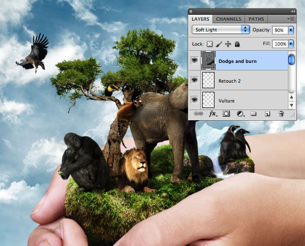Lock all with padlock icon
This screenshot has height=246, width=305.
[x=237, y=44]
